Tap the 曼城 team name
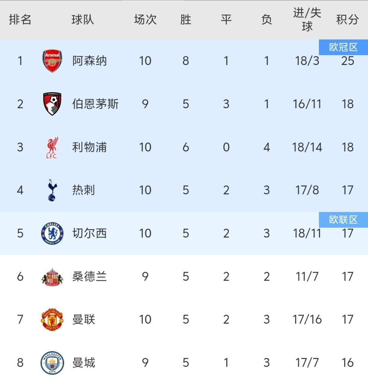The width and height of the screenshot is (368, 390). (x=84, y=362)
